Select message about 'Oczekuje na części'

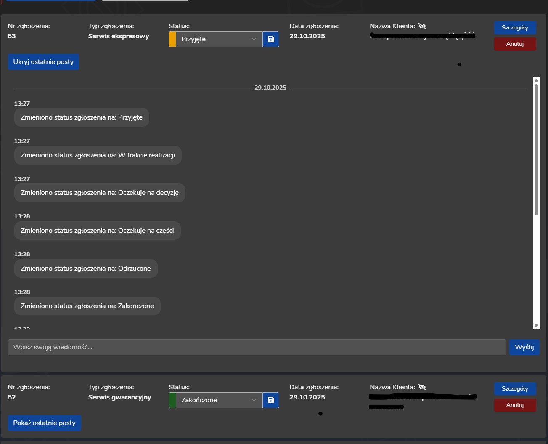click(98, 231)
